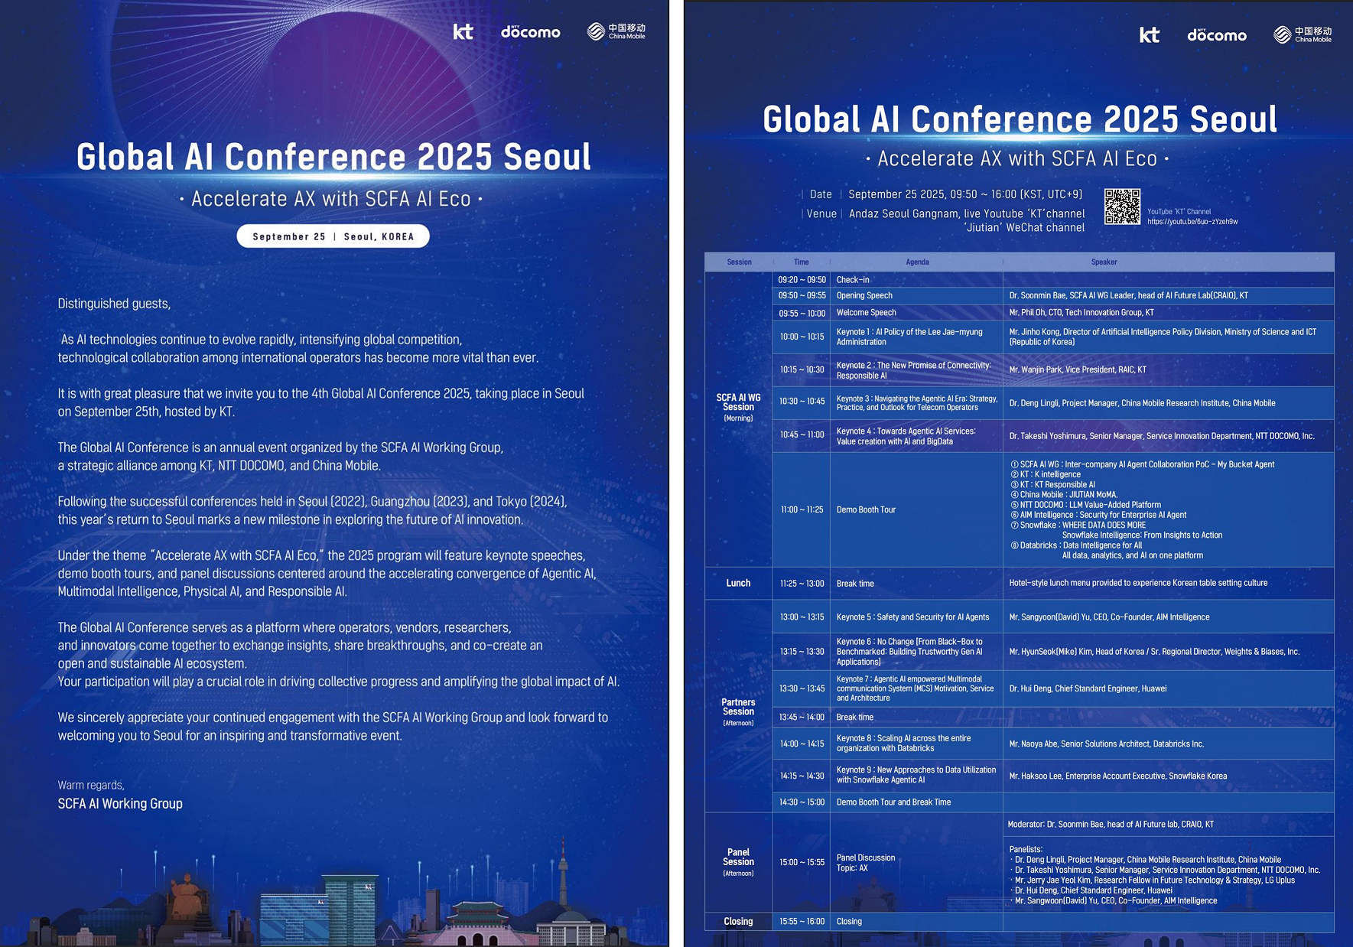This screenshot has height=947, width=1353.
Task: Click the "Demo Booth Tour" cell at 11:00
Action: [x=916, y=509]
